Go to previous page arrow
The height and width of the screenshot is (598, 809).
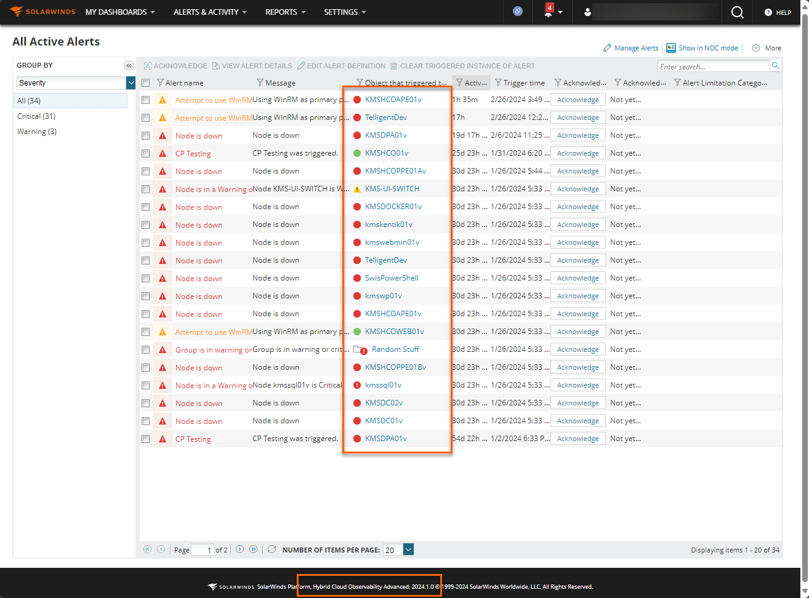point(161,549)
